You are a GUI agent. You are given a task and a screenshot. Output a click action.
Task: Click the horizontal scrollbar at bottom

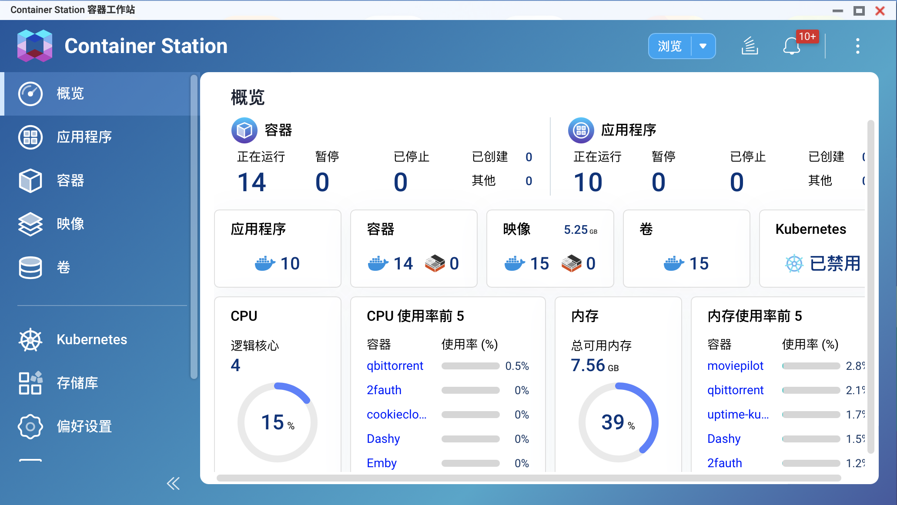coord(528,478)
